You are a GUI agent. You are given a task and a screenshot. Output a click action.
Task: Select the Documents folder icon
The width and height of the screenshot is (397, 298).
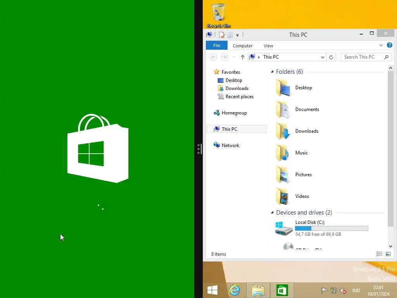pyautogui.click(x=283, y=109)
